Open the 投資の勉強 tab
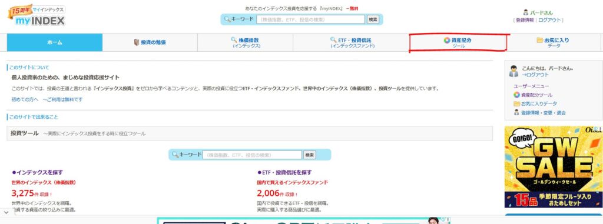 150,42
